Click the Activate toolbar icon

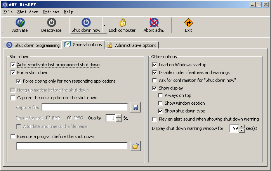coord(20,22)
